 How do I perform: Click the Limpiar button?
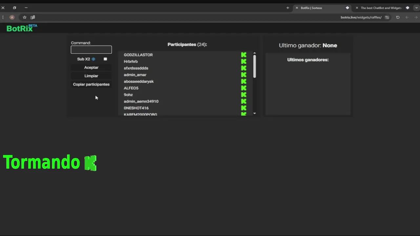[91, 76]
